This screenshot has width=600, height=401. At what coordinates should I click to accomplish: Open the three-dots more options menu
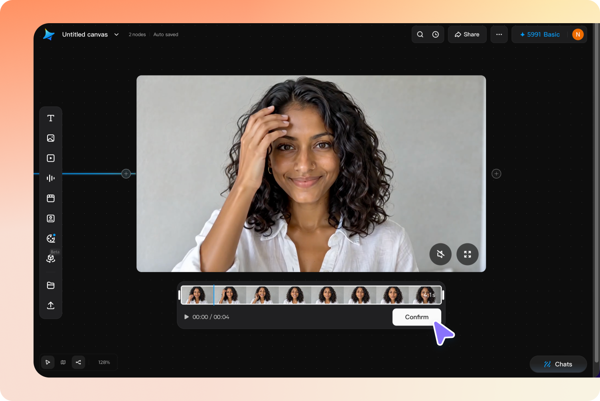[x=499, y=34]
